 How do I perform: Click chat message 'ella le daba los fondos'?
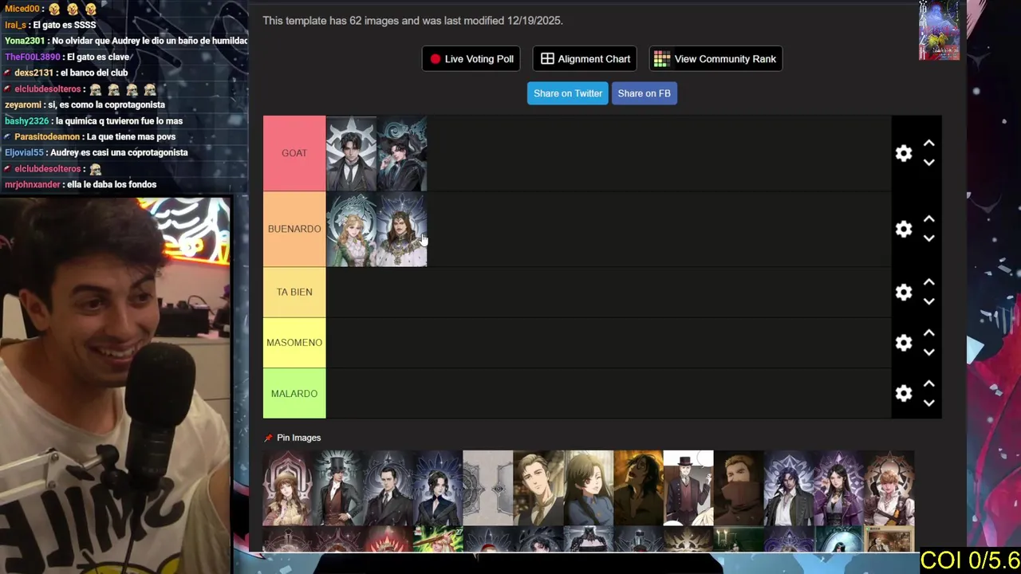[x=111, y=184]
